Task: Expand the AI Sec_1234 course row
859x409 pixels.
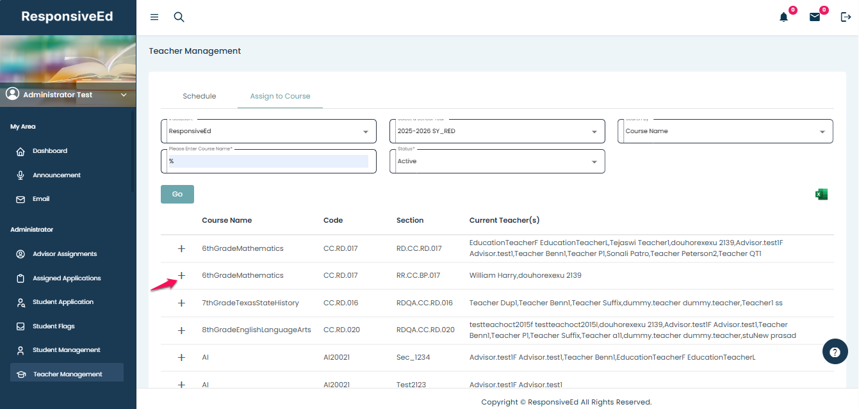Action: (181, 357)
